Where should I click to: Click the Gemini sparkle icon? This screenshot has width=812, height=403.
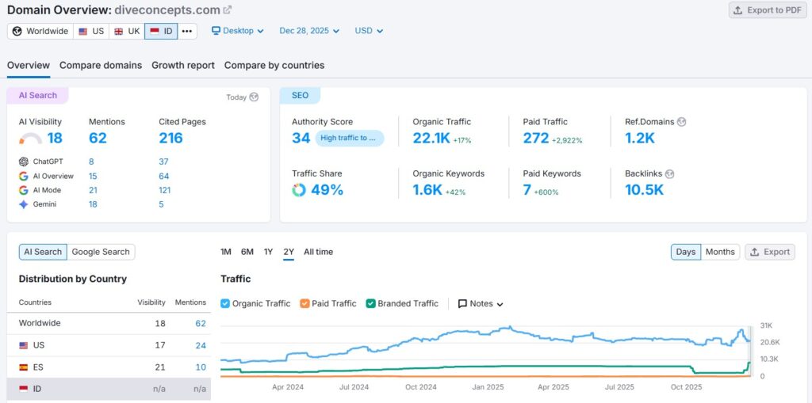pyautogui.click(x=24, y=204)
